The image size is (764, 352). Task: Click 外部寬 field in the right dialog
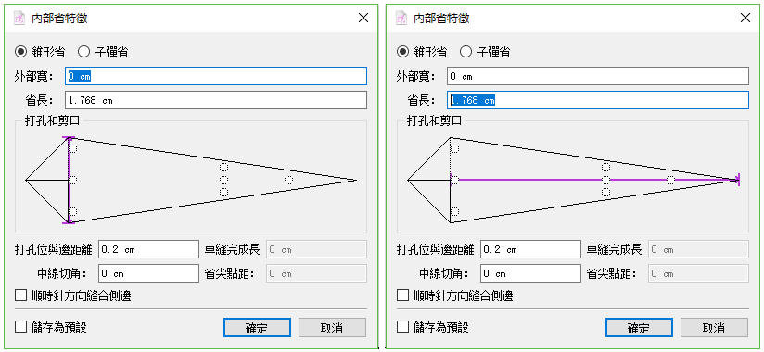598,76
